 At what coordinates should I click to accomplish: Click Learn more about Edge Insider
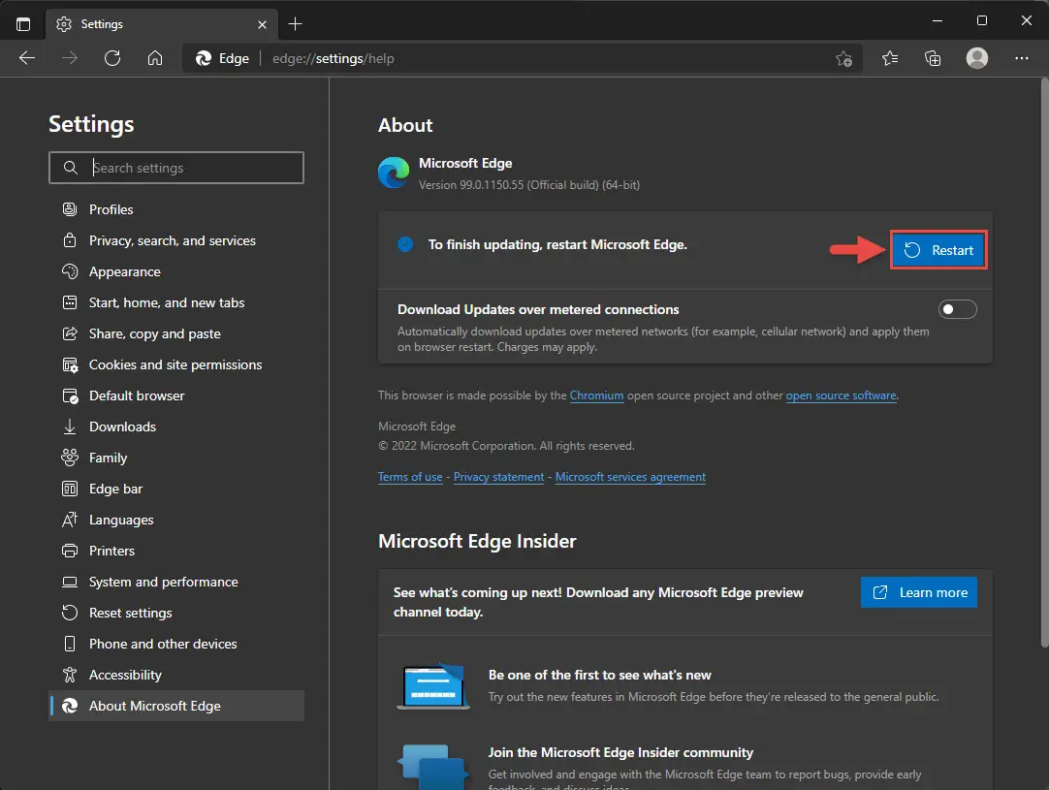918,592
